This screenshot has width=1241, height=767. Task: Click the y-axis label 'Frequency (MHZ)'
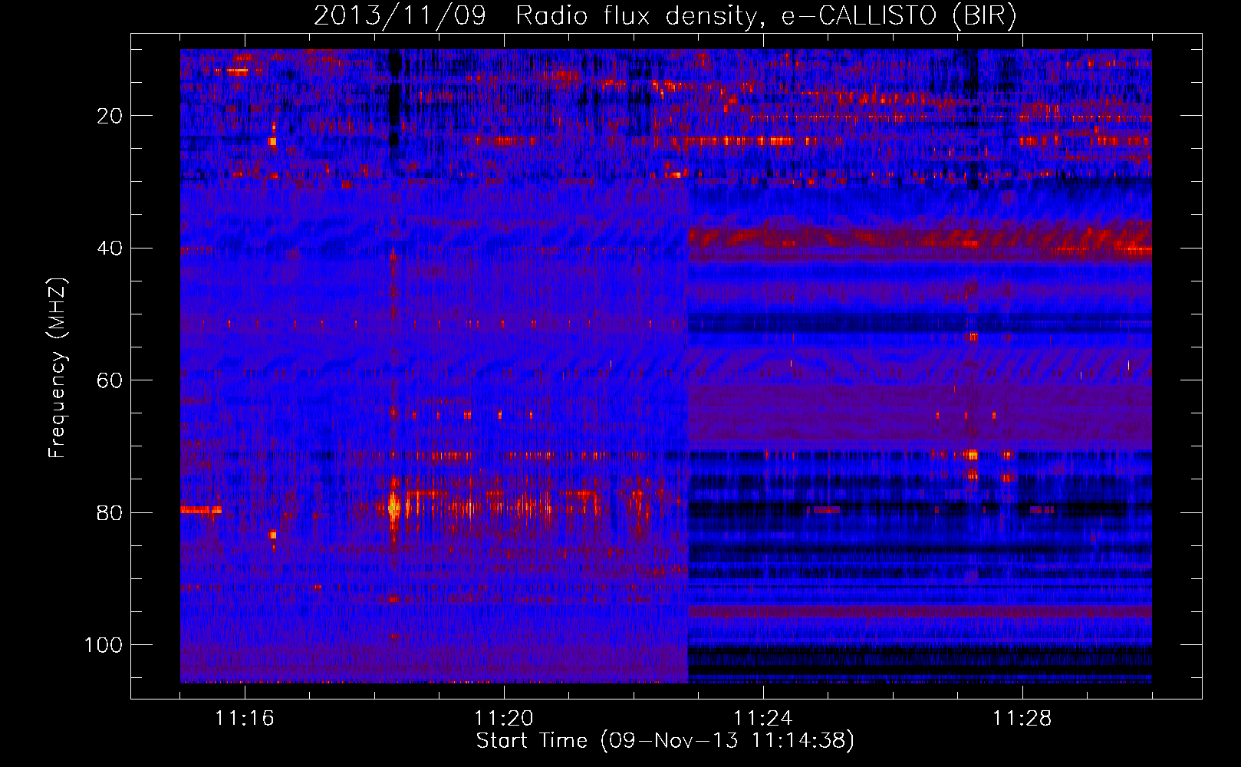pyautogui.click(x=58, y=367)
